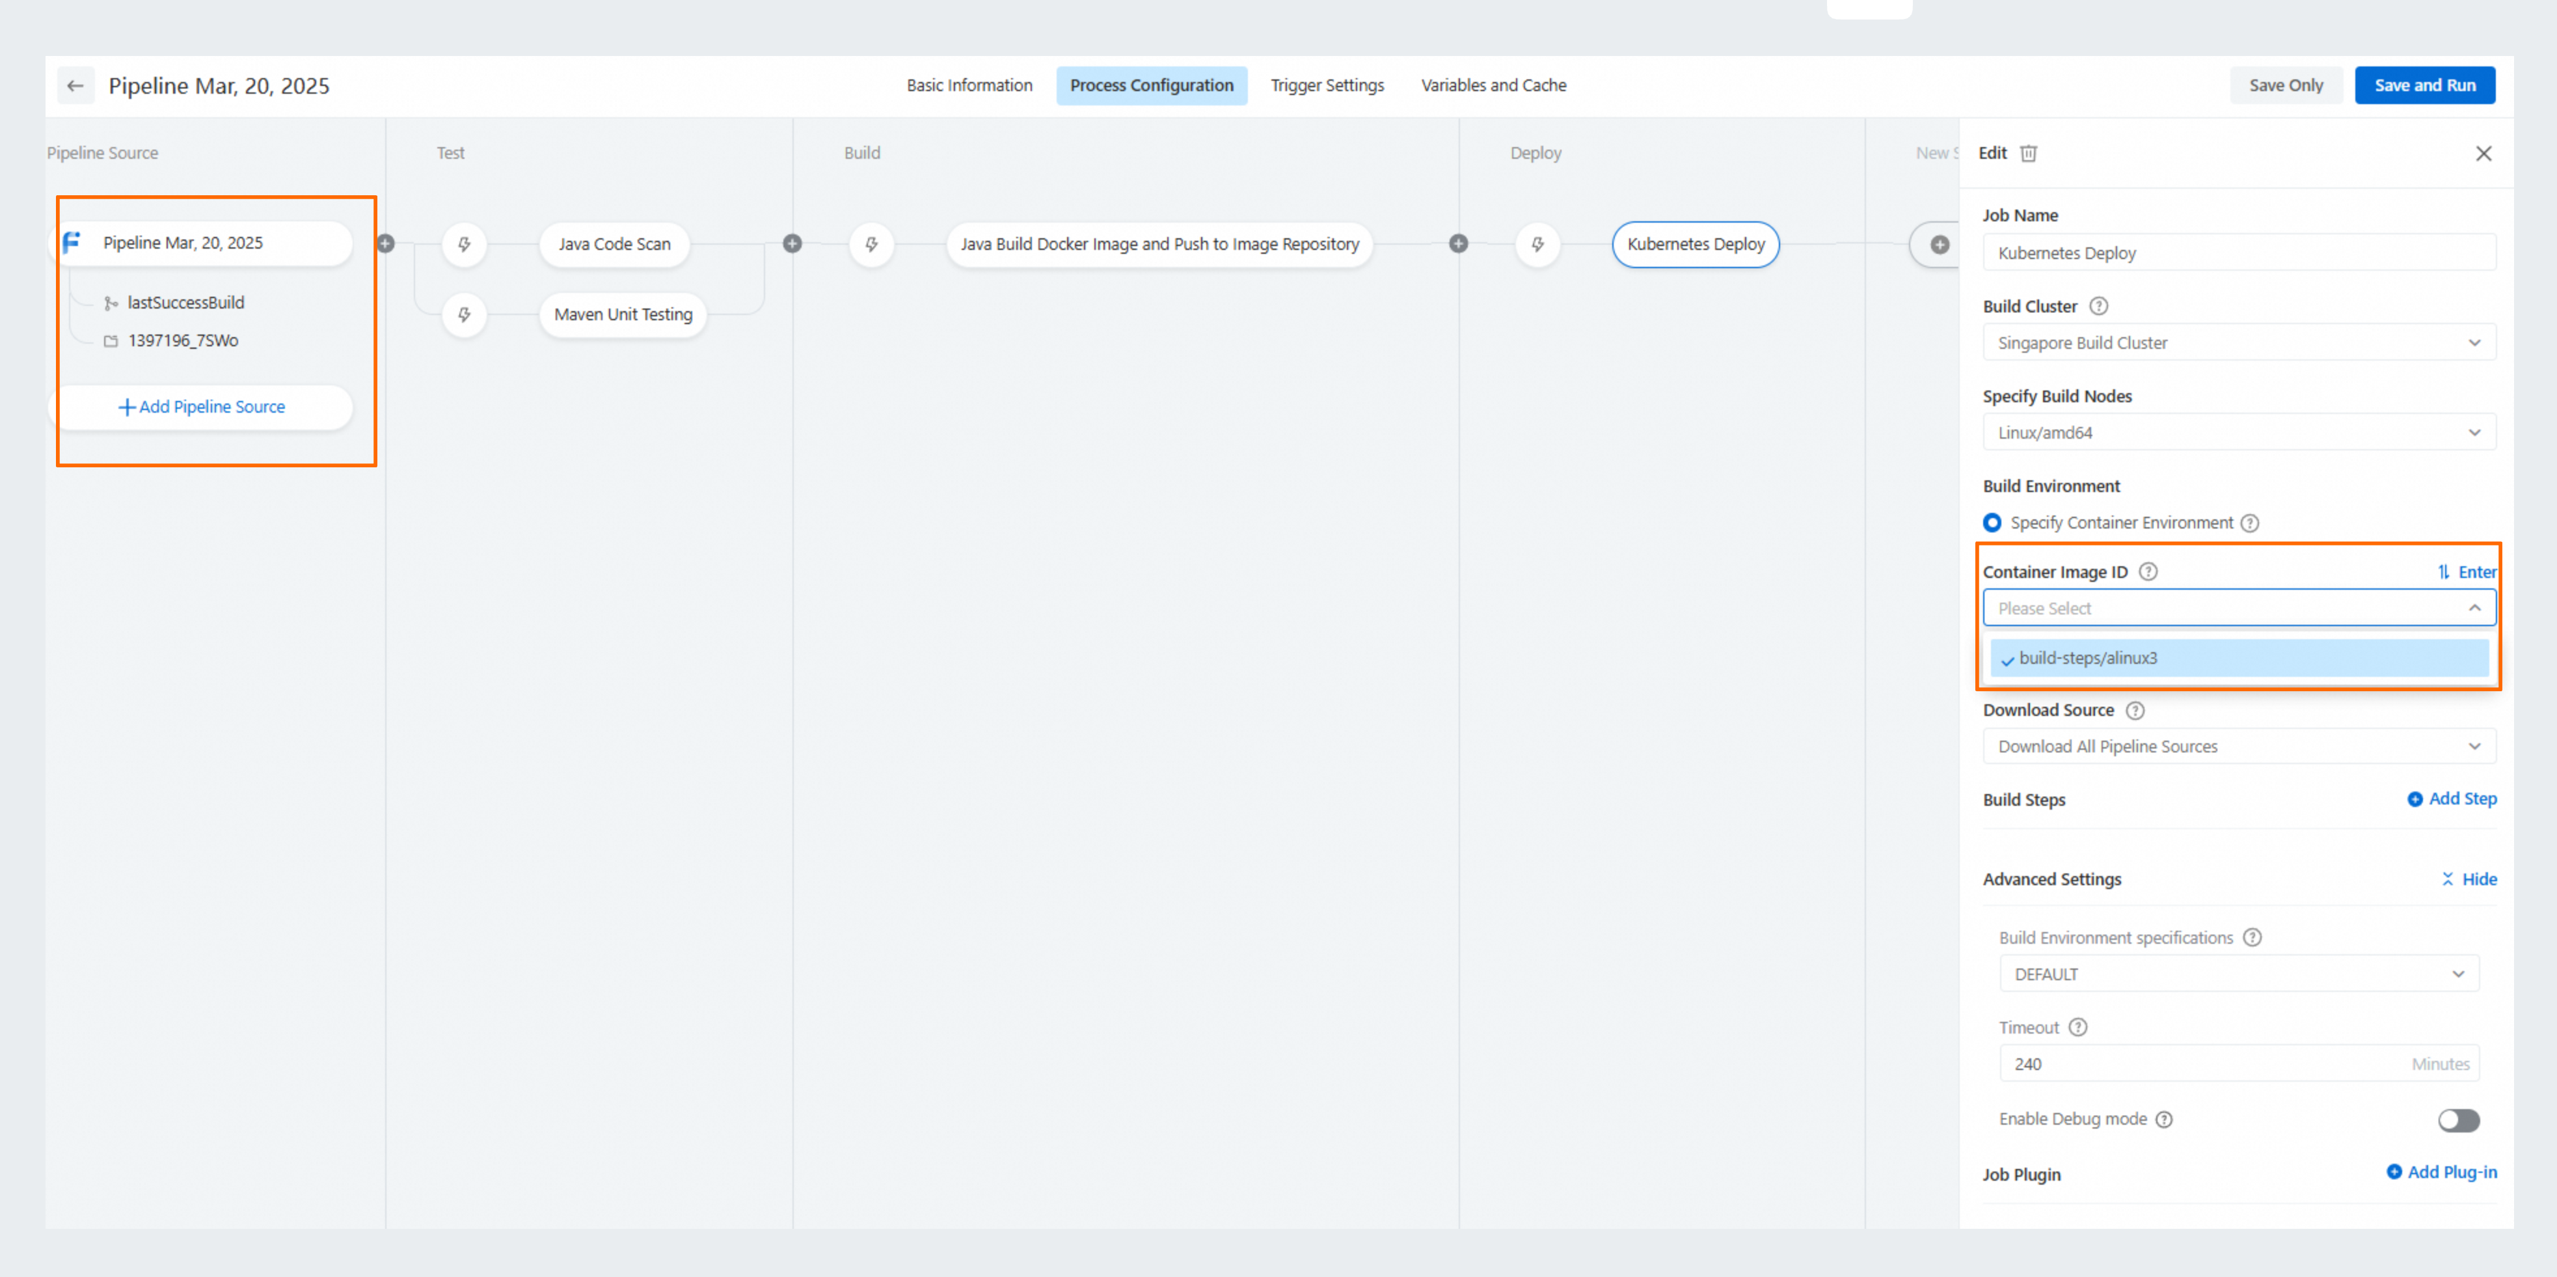Click the Add Pipeline Source link
The width and height of the screenshot is (2557, 1277).
tap(202, 406)
